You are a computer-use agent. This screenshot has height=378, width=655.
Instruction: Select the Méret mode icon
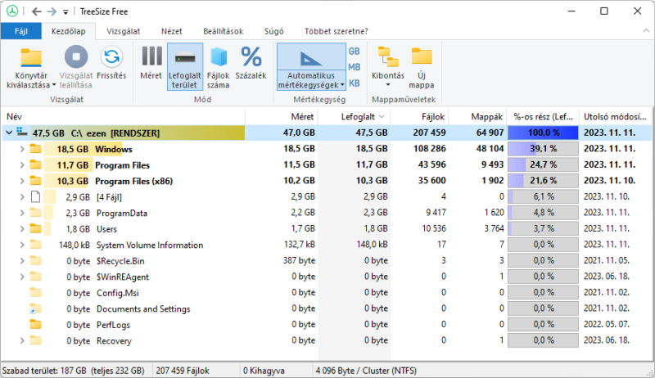pos(151,56)
